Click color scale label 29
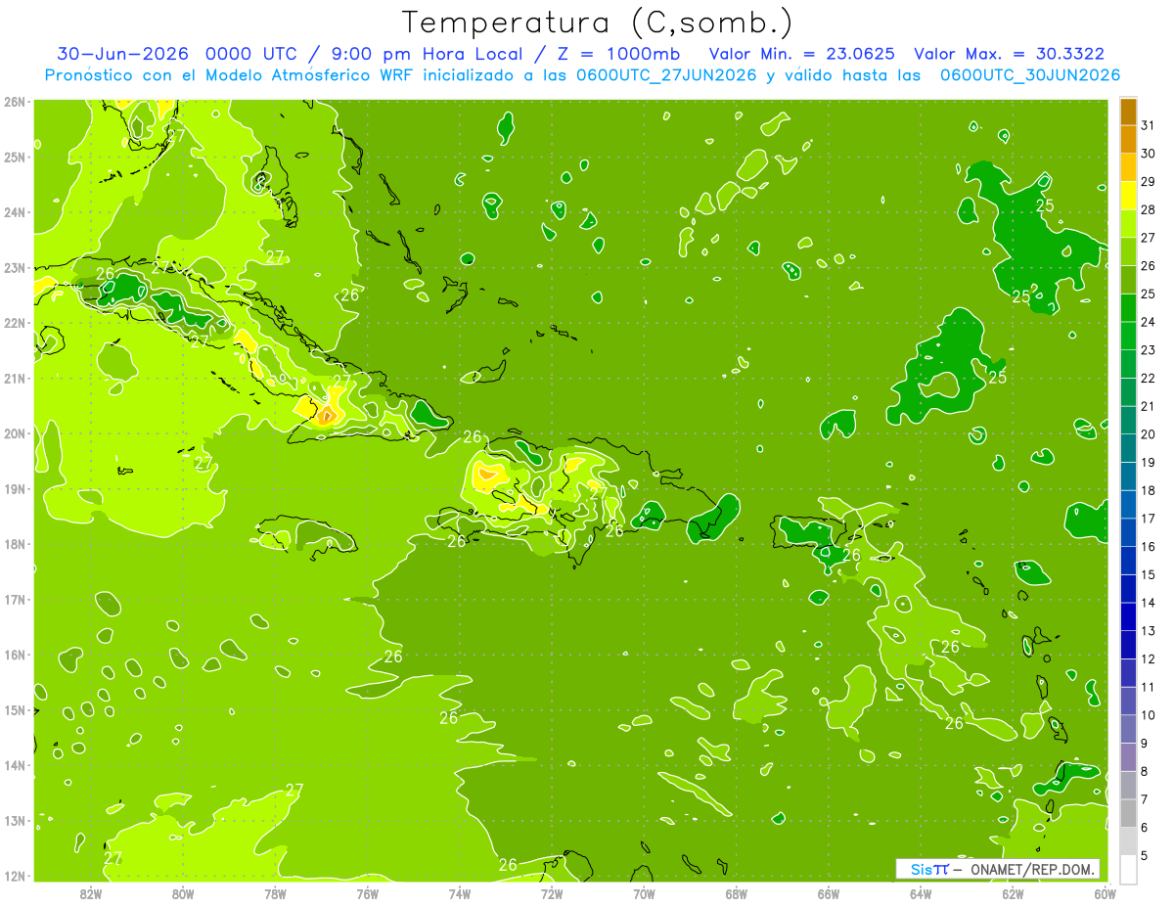The height and width of the screenshot is (907, 1174). tap(1148, 181)
